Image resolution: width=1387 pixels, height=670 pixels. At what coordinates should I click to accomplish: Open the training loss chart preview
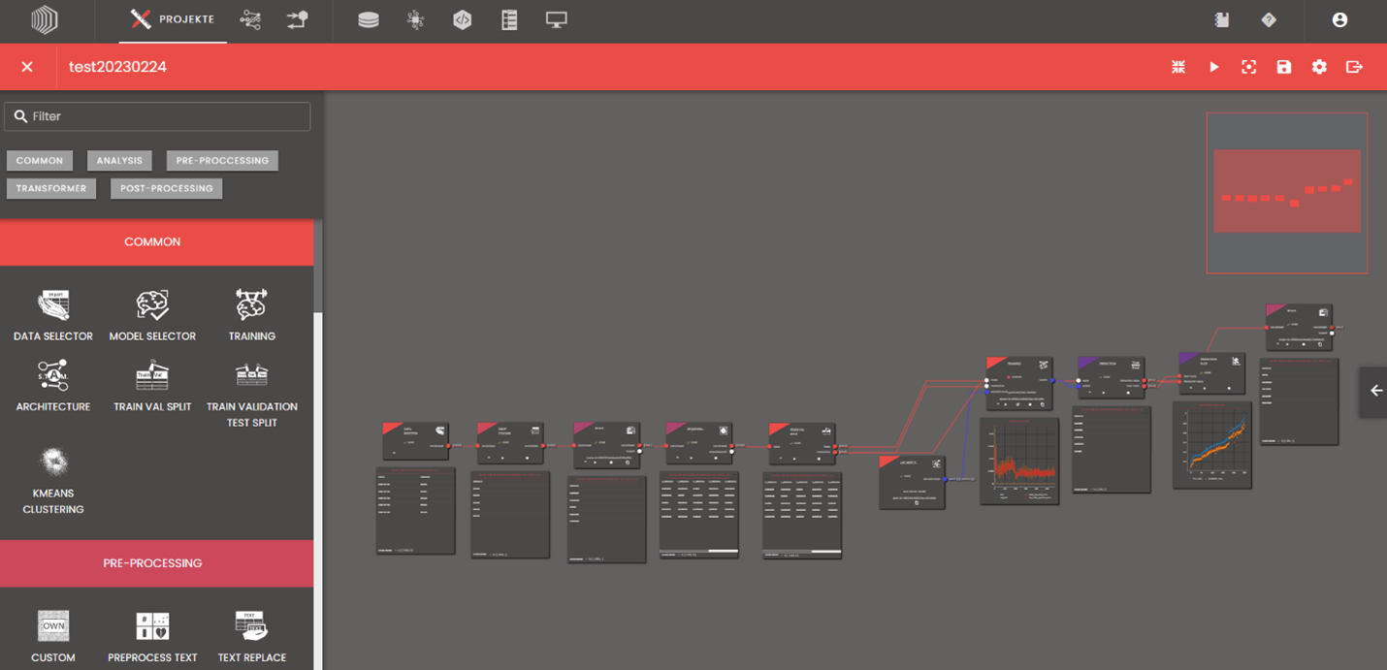1019,461
